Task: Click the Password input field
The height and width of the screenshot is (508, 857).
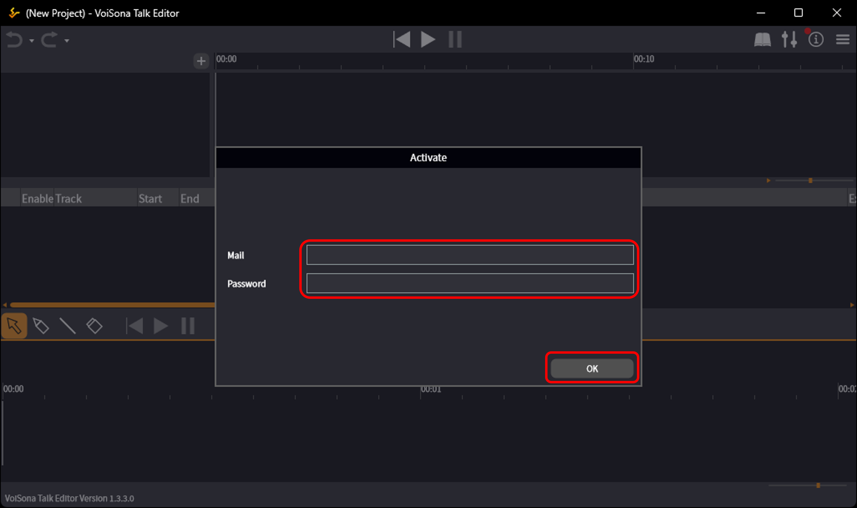Action: [x=470, y=283]
